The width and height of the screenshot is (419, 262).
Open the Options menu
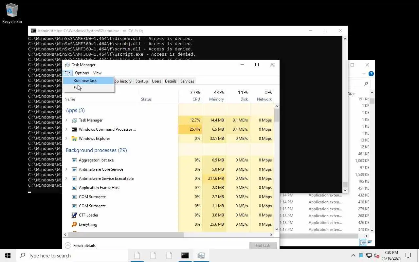[x=82, y=73]
